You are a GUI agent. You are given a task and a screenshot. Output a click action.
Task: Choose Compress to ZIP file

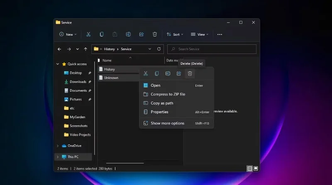[177, 94]
